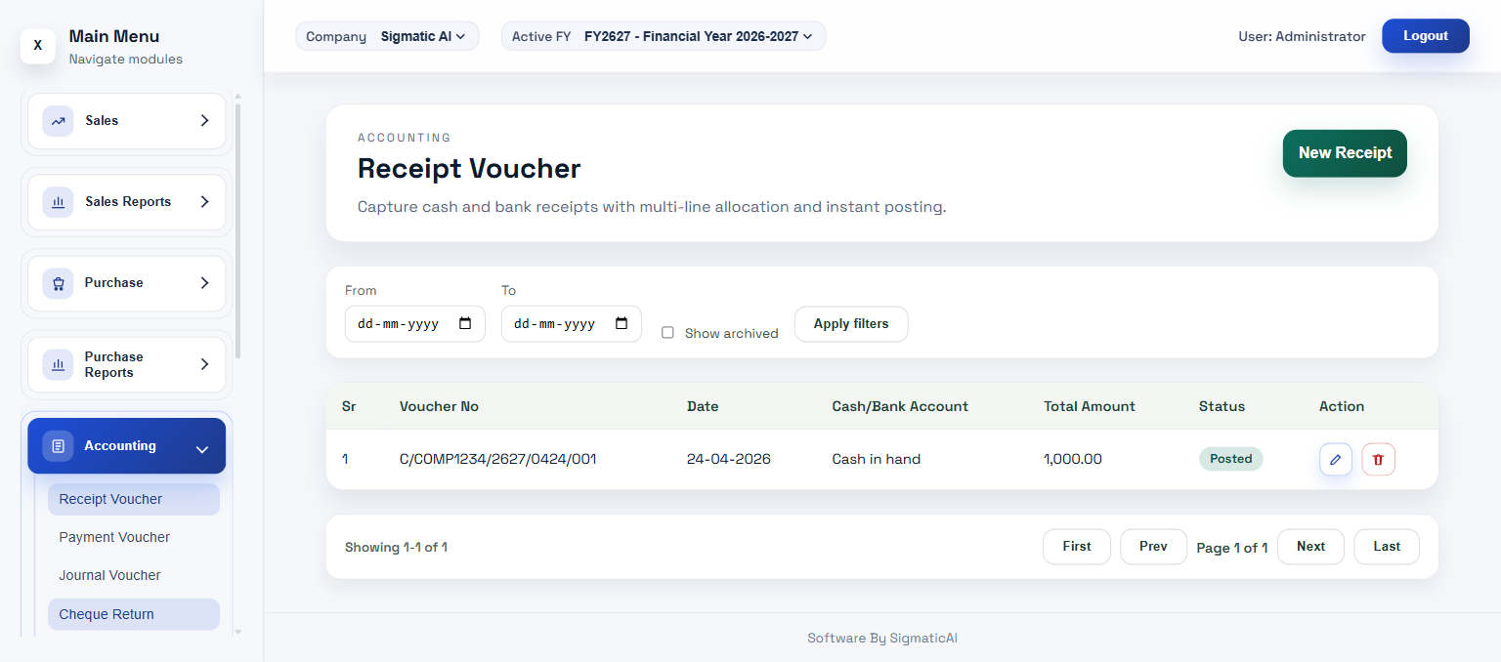Open the Journal Voucher menu item

coord(134,575)
